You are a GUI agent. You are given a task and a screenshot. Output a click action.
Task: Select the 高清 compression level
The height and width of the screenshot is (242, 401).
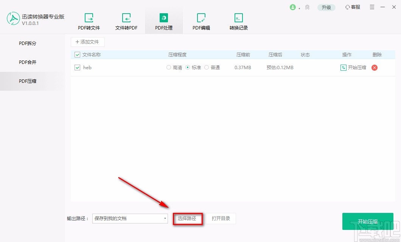169,68
